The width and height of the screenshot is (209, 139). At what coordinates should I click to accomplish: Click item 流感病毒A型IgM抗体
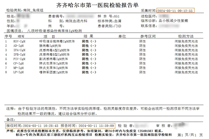coord(54,50)
